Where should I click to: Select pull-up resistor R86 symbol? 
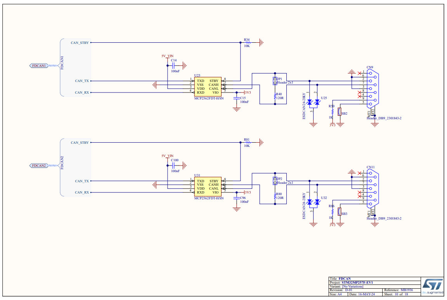pos(333,211)
